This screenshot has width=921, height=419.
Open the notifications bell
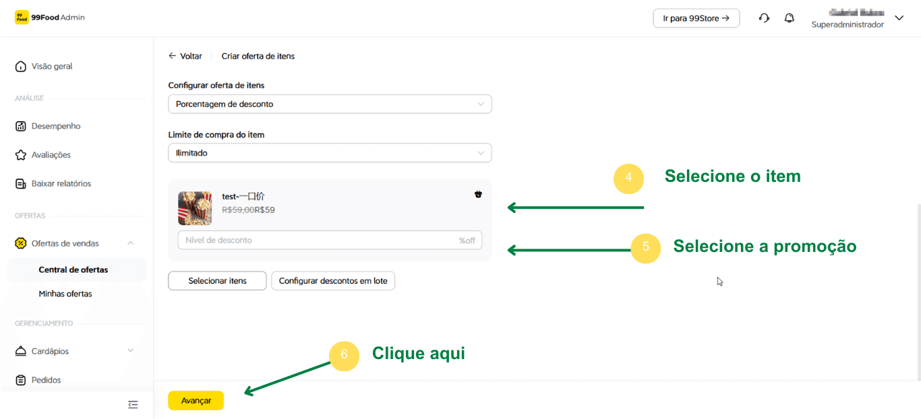[x=790, y=18]
